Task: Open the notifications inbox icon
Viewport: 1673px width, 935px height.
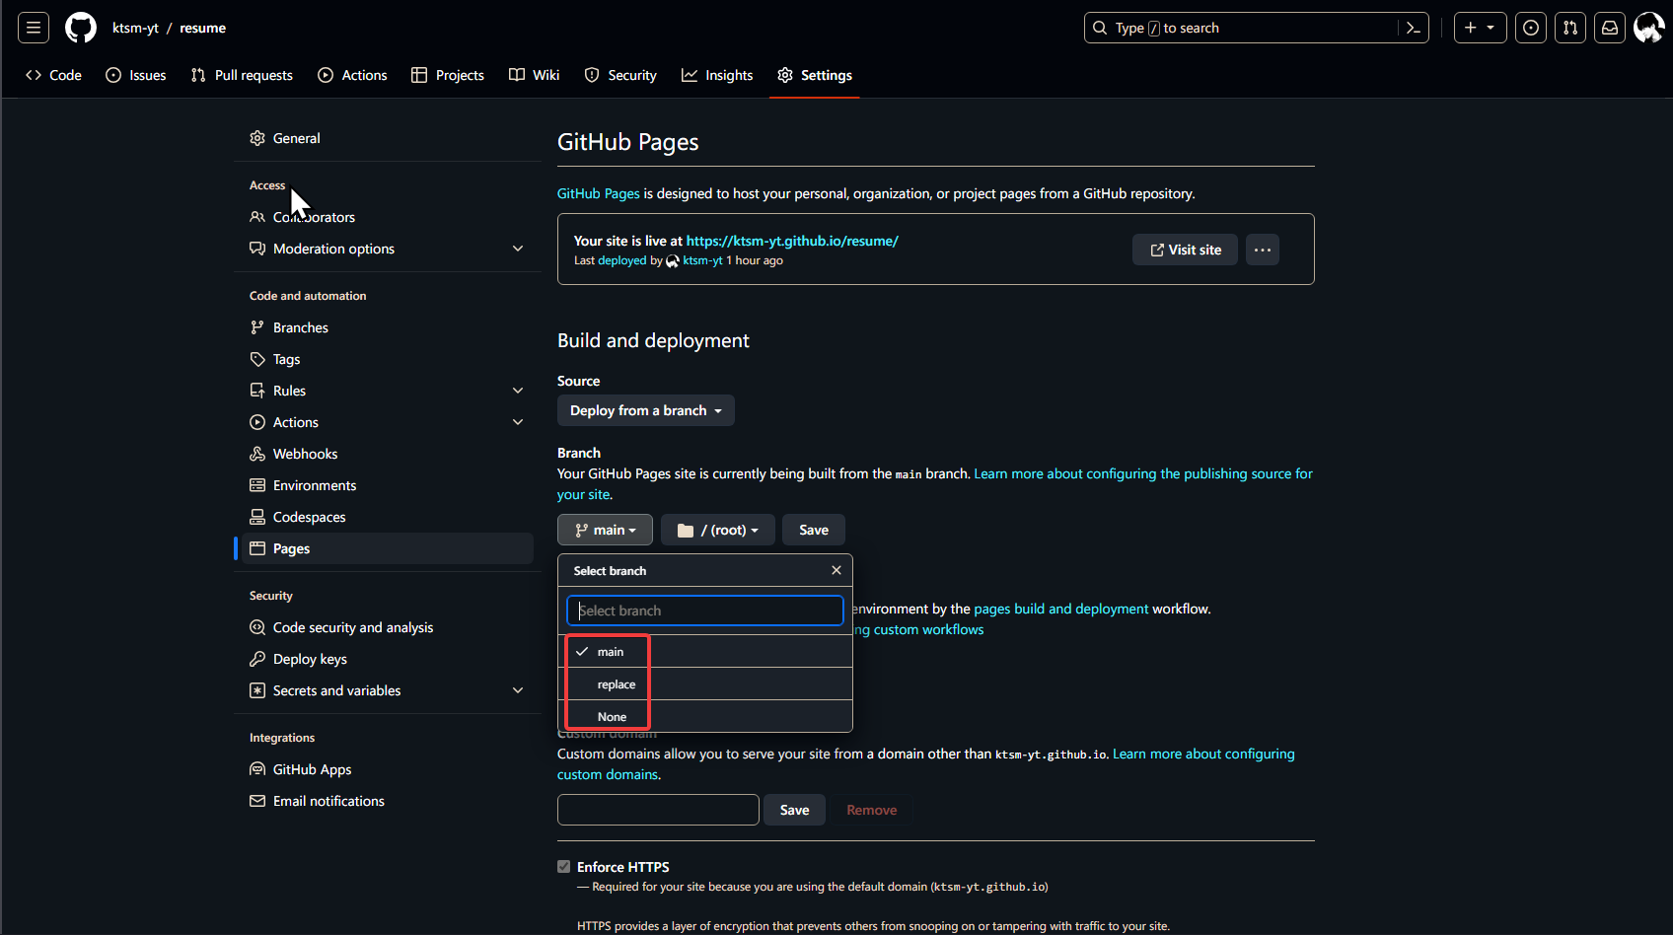Action: pyautogui.click(x=1610, y=28)
